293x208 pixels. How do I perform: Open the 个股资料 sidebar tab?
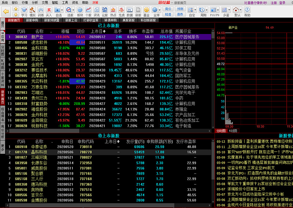click(3, 80)
